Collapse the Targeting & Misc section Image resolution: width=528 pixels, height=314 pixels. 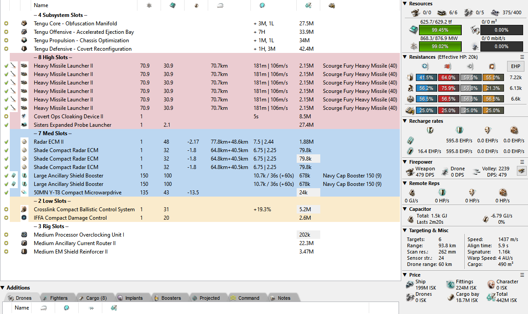405,230
